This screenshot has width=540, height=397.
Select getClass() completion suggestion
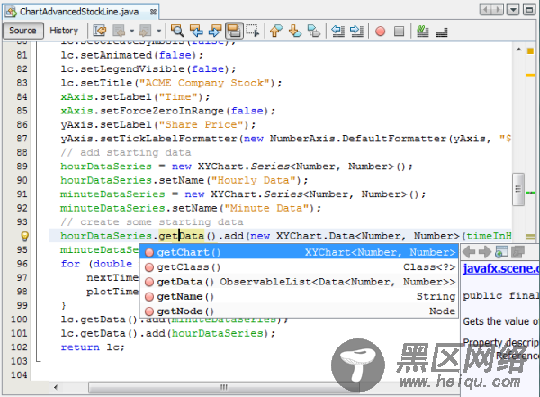coord(299,267)
